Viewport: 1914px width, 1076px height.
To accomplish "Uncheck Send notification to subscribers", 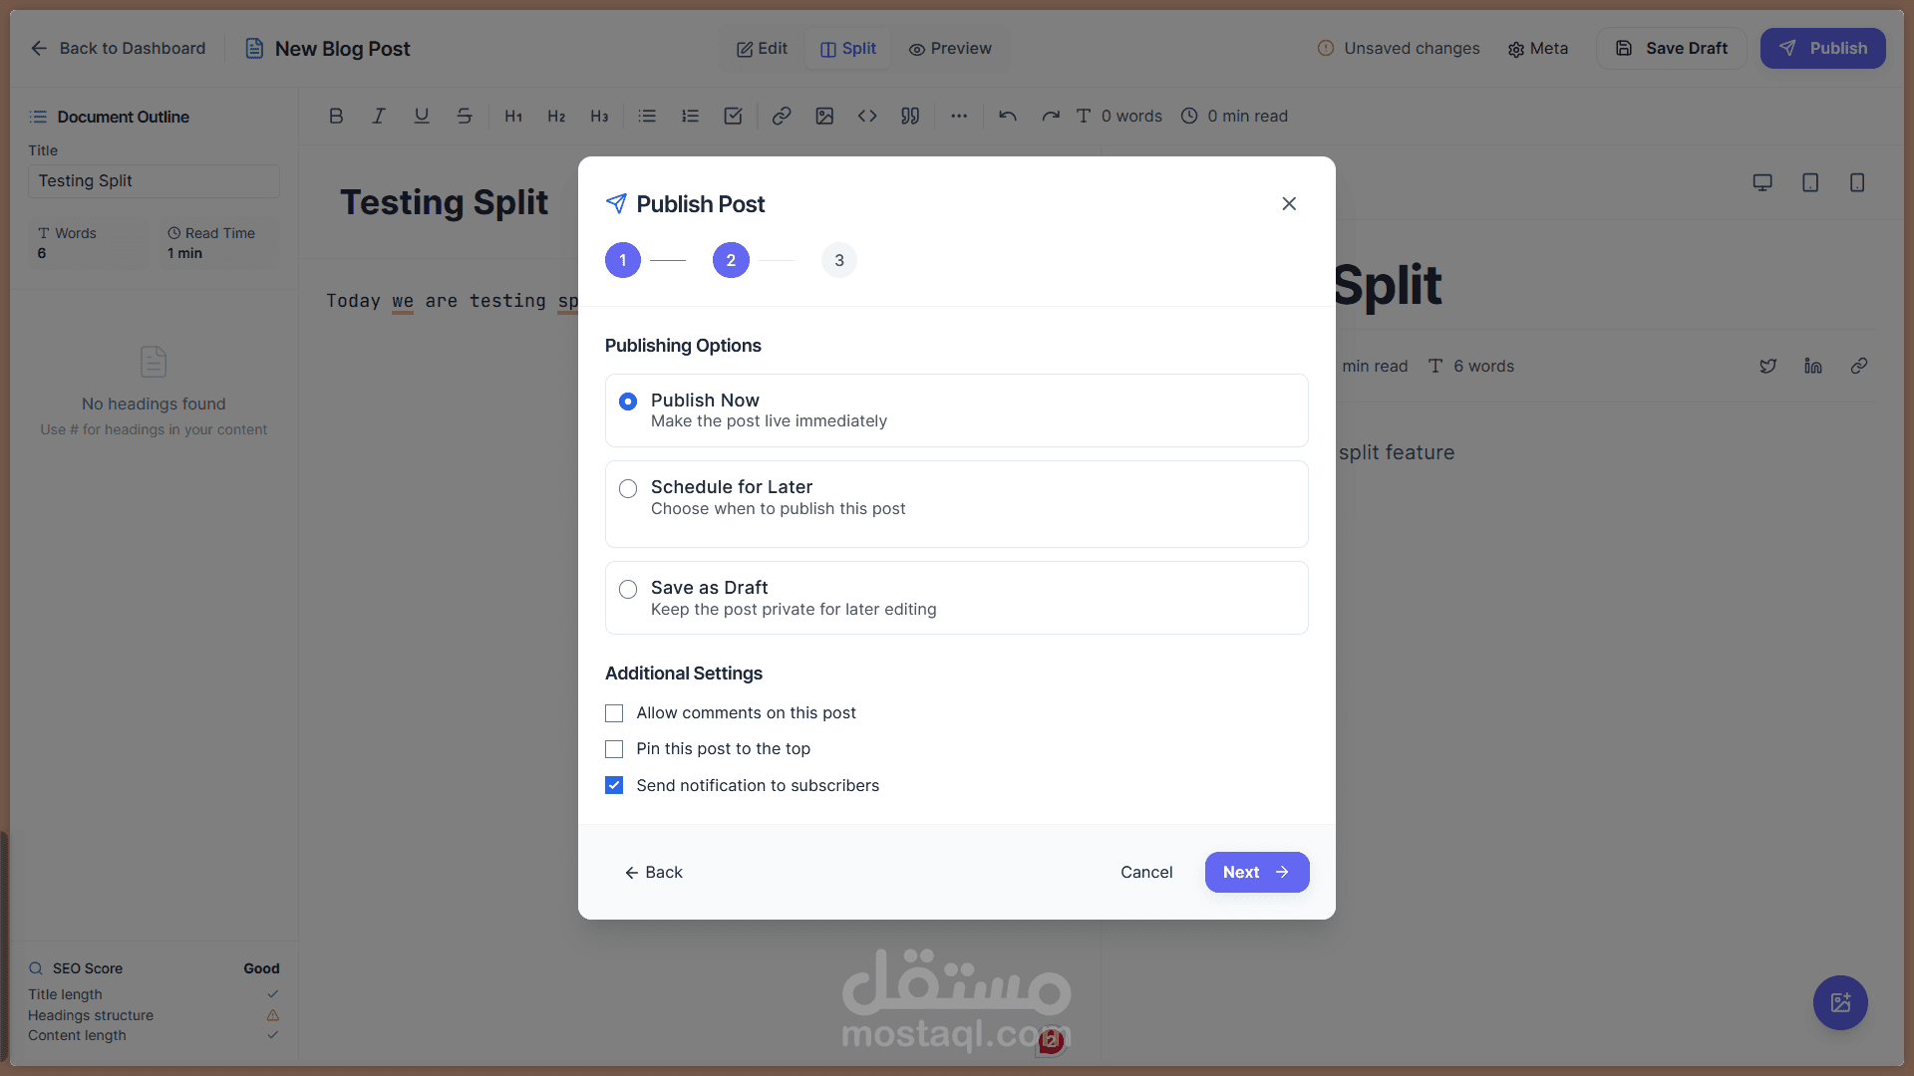I will (x=614, y=785).
